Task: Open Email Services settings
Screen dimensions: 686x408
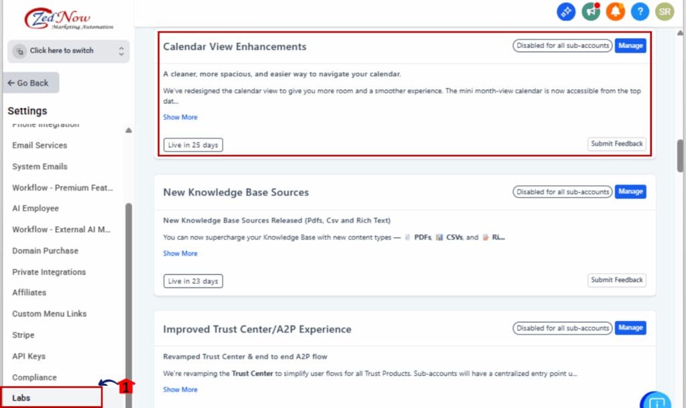Action: (x=40, y=145)
